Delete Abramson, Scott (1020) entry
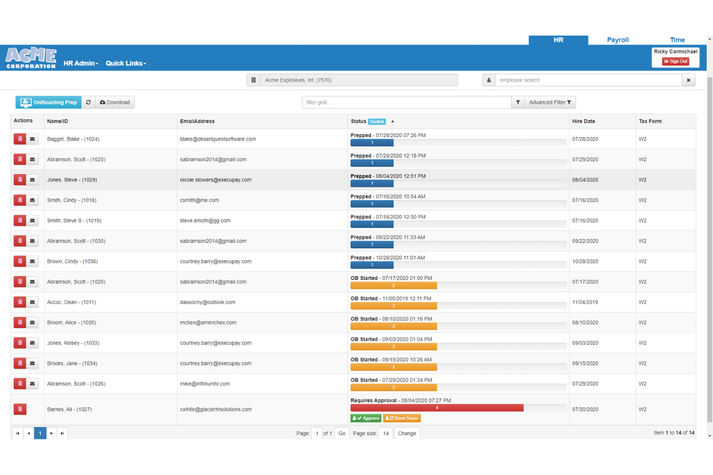The image size is (713, 475). pyautogui.click(x=20, y=282)
